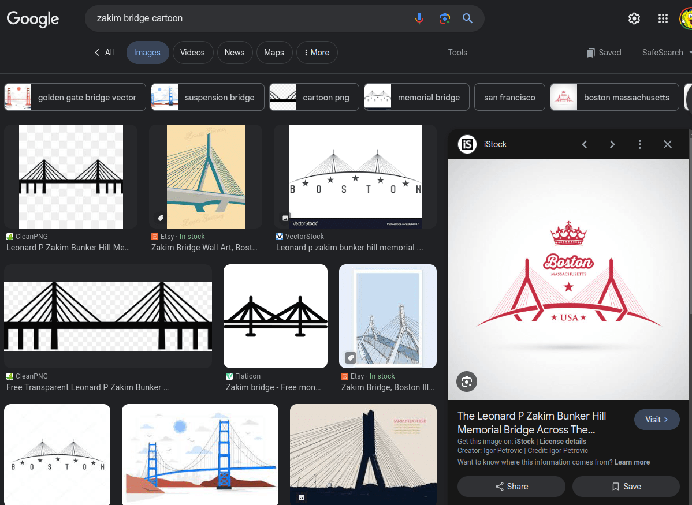The image size is (692, 505).
Task: Save the image with Save button
Action: pyautogui.click(x=626, y=487)
